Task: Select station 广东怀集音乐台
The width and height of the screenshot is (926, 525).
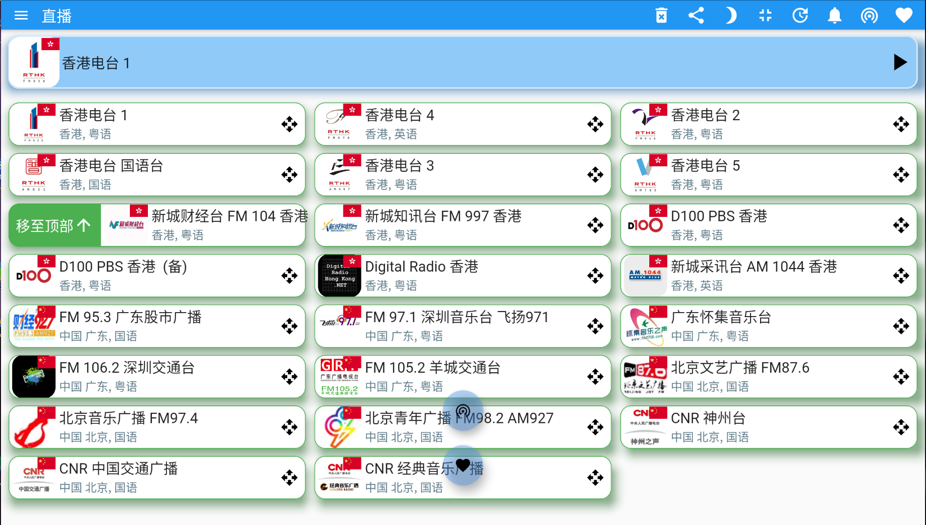Action: (769, 326)
